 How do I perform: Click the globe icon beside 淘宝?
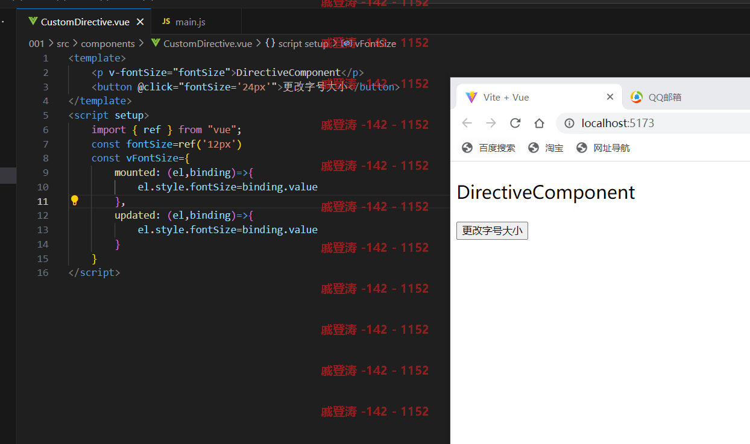[534, 148]
